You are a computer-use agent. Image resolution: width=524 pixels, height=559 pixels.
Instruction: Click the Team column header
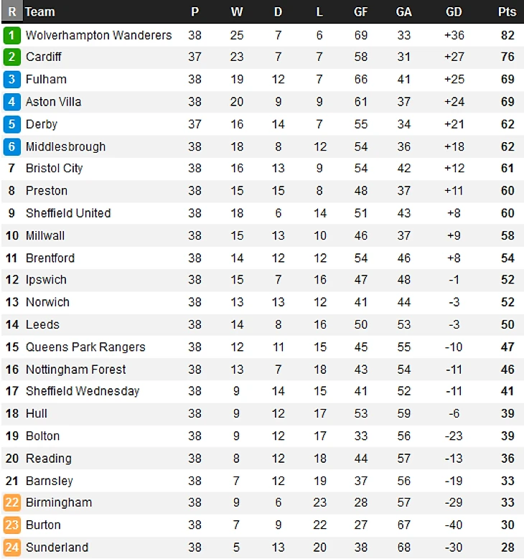coord(40,11)
